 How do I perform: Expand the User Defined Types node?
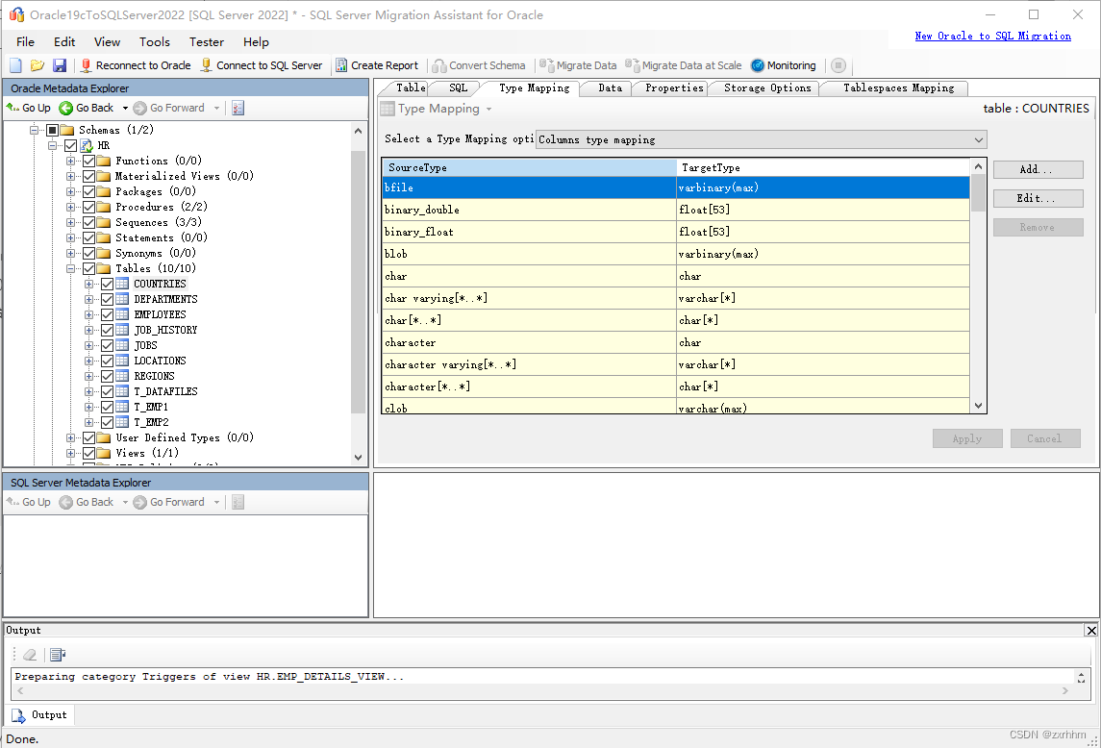pos(70,437)
